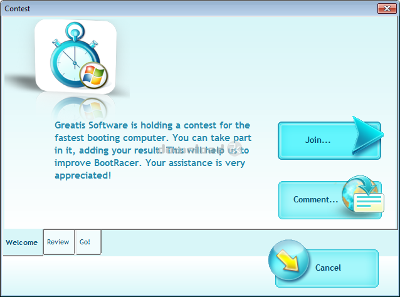Image resolution: width=400 pixels, height=297 pixels.
Task: Click the blue arrow icon on Join
Action: [x=367, y=135]
